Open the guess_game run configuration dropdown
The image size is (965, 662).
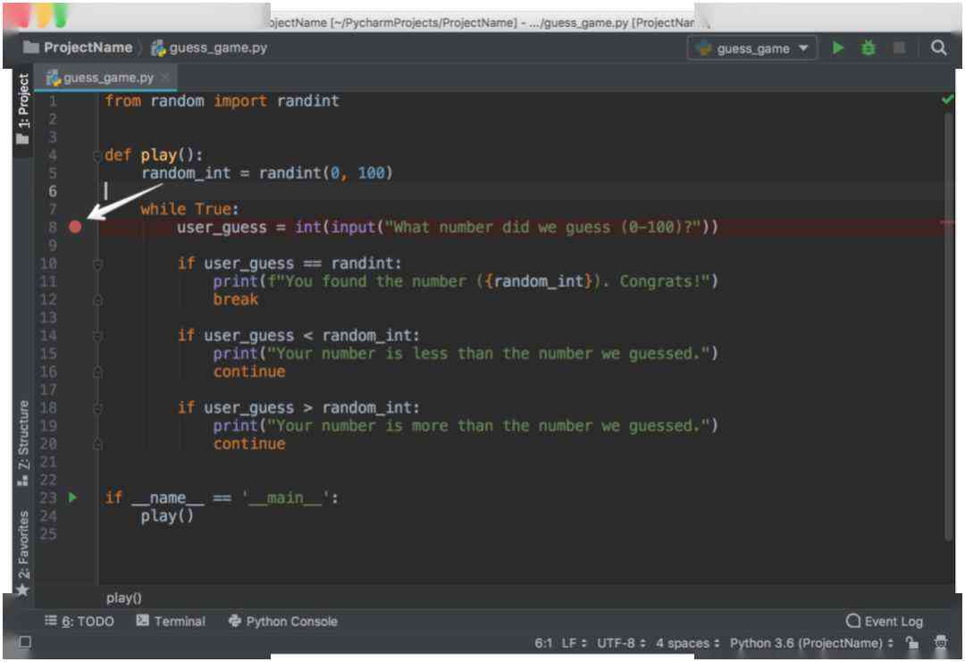(x=752, y=48)
